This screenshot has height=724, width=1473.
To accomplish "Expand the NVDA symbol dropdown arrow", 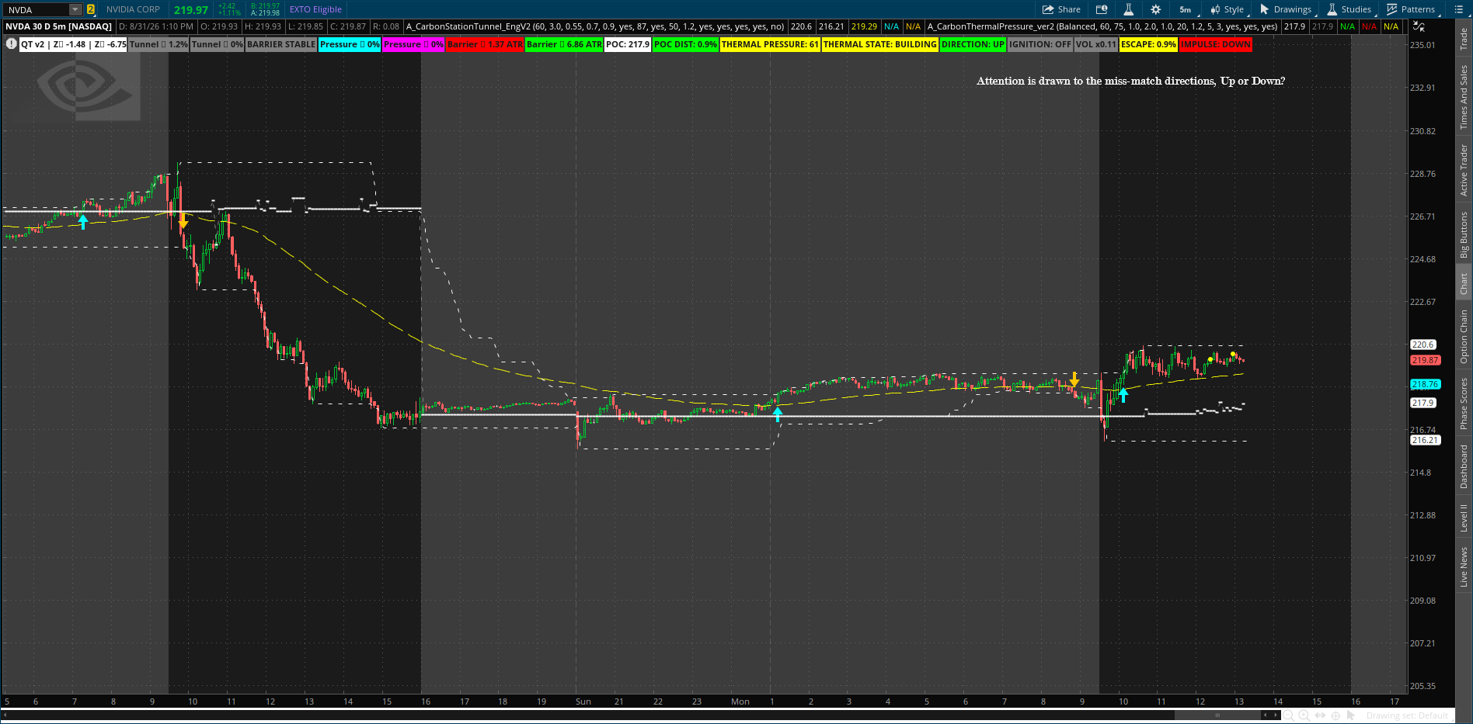I will point(75,9).
